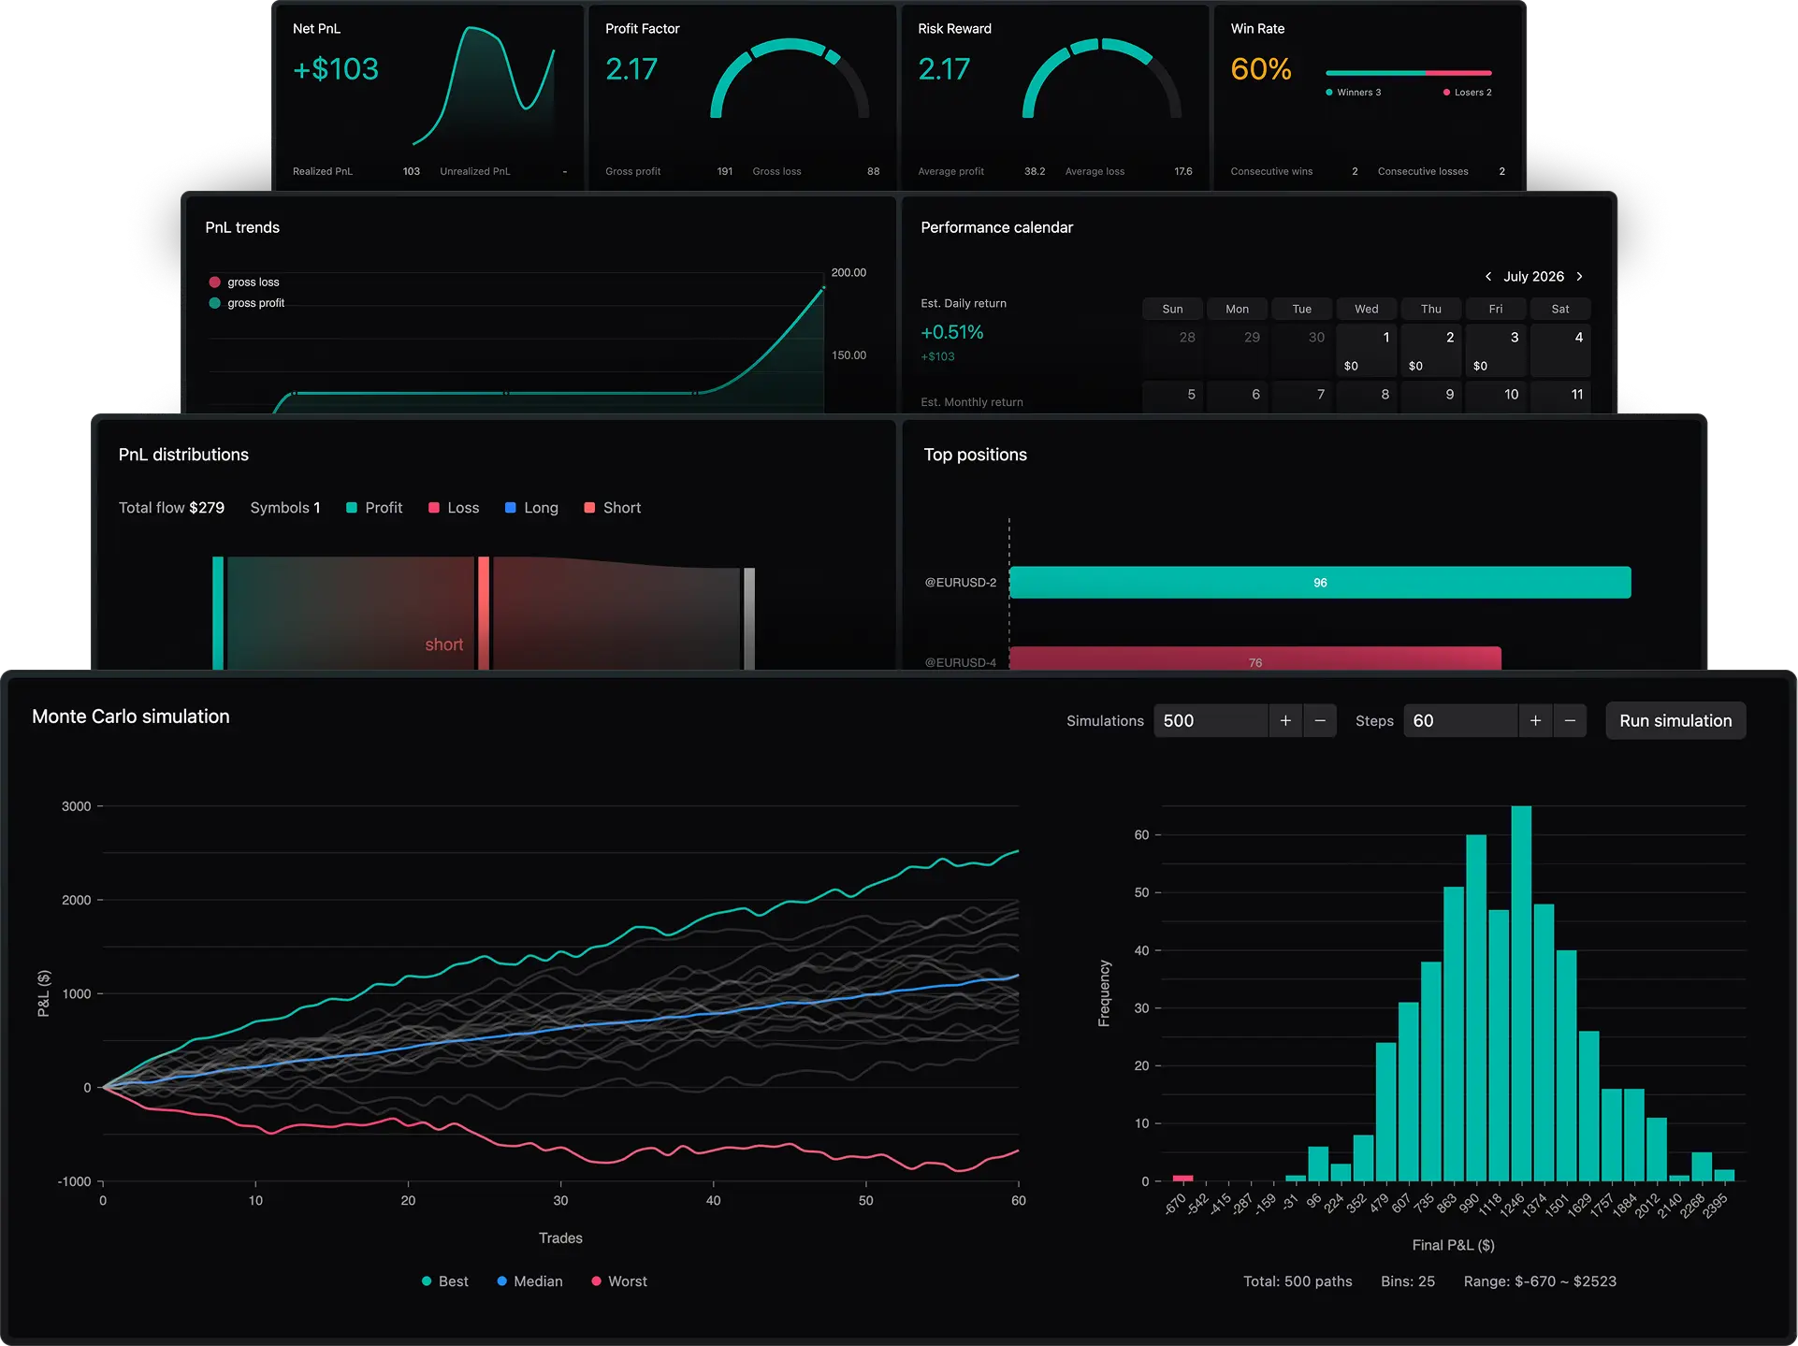This screenshot has width=1798, height=1346.
Task: Click the Total flow $279 label
Action: pos(171,508)
